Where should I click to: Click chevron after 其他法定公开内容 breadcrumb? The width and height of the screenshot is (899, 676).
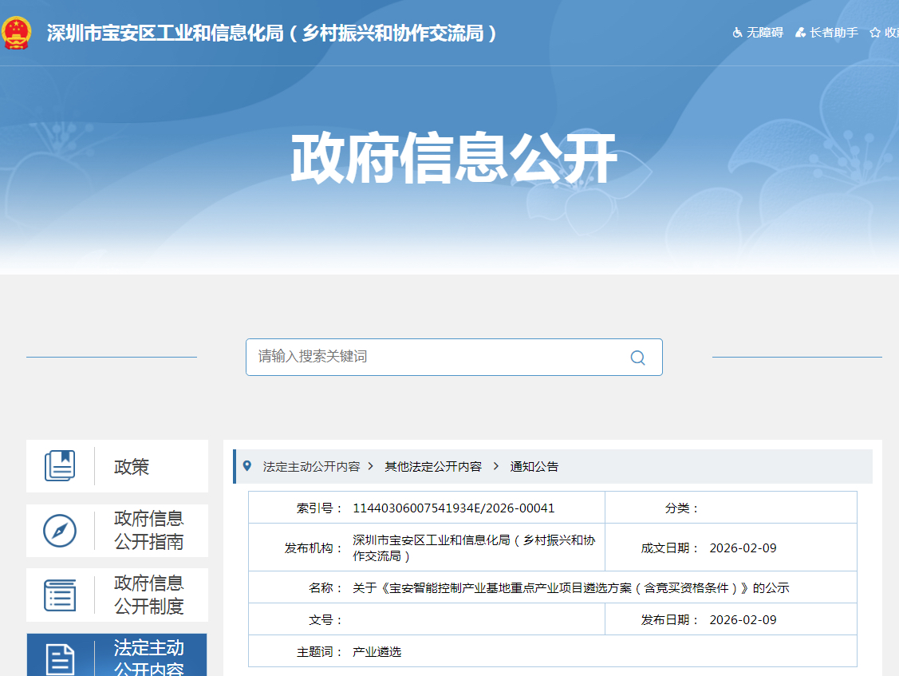click(496, 466)
